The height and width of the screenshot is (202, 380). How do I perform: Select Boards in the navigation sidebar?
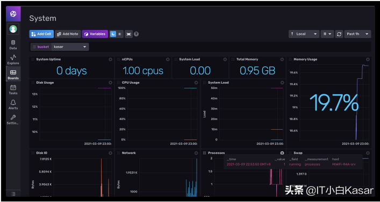tap(13, 74)
